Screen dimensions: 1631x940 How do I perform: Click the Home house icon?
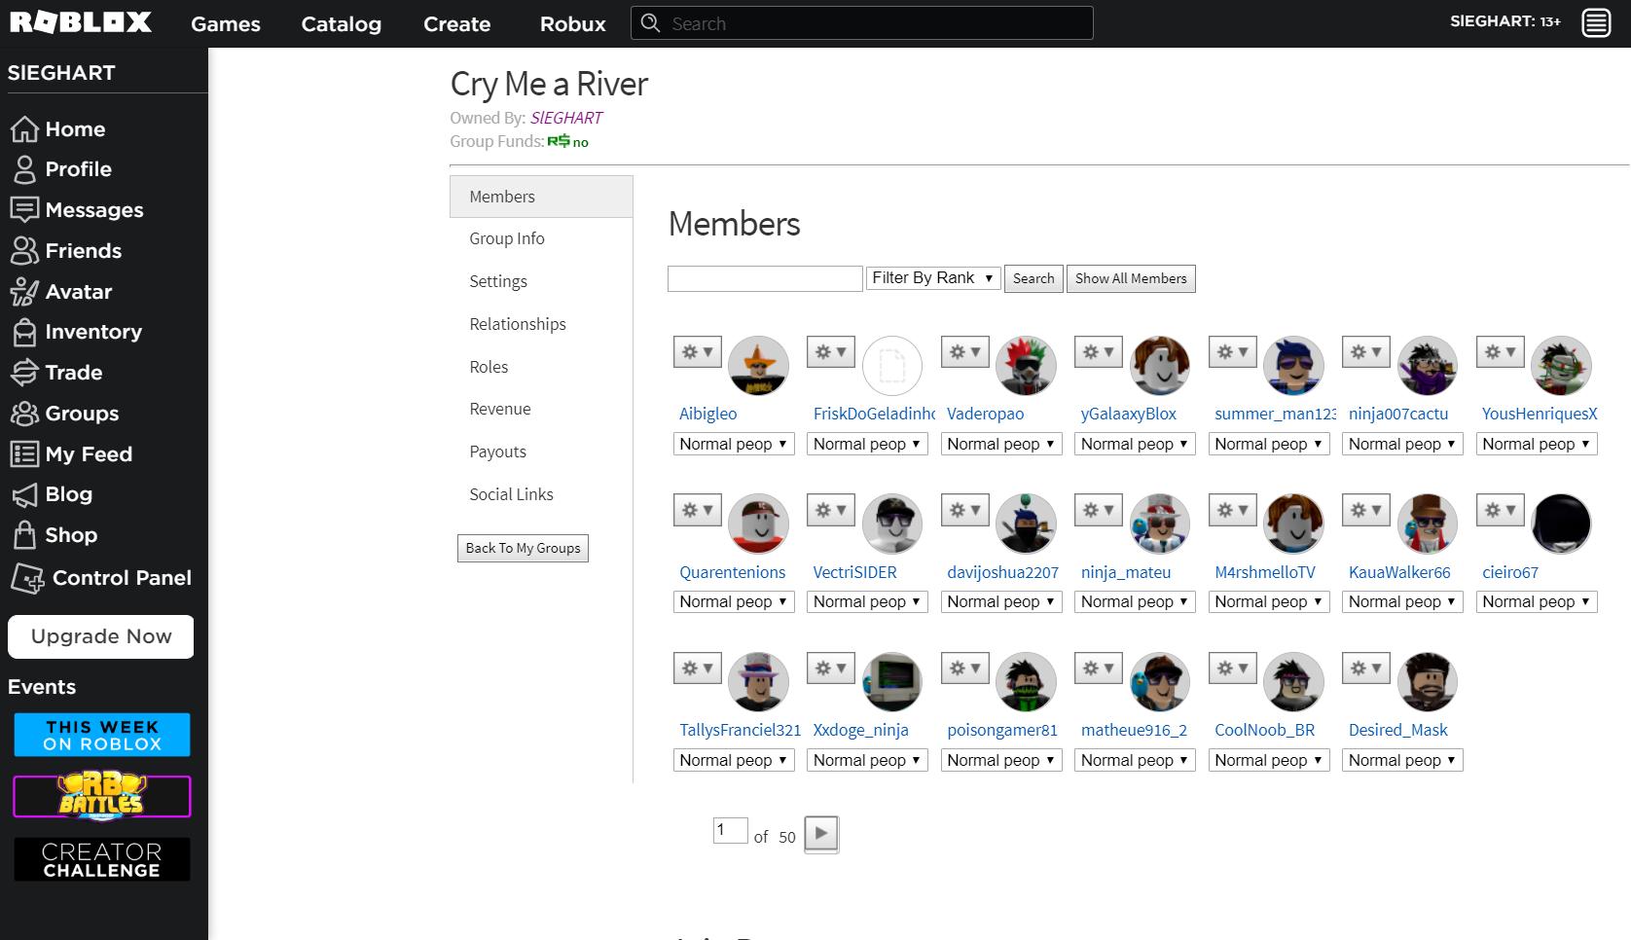pyautogui.click(x=24, y=128)
